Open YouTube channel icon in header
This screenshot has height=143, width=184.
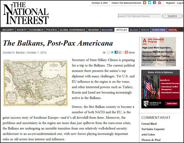pos(160,2)
